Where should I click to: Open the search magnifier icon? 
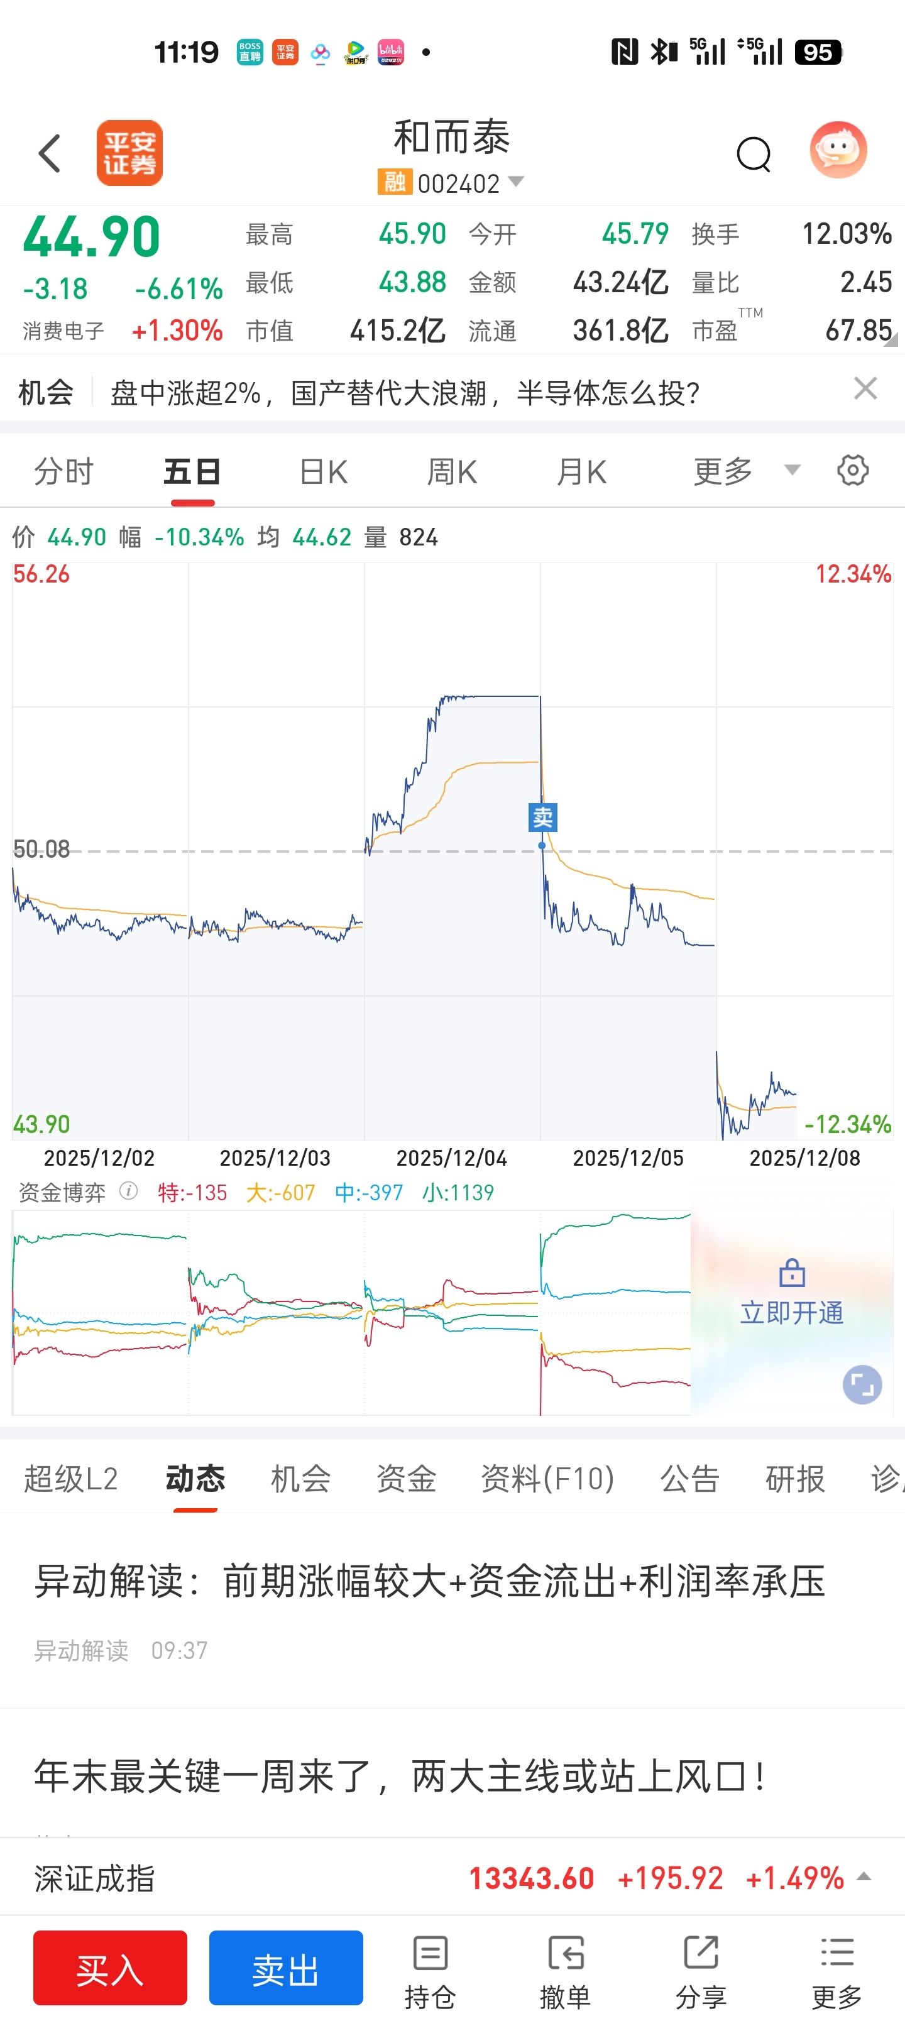[x=754, y=154]
